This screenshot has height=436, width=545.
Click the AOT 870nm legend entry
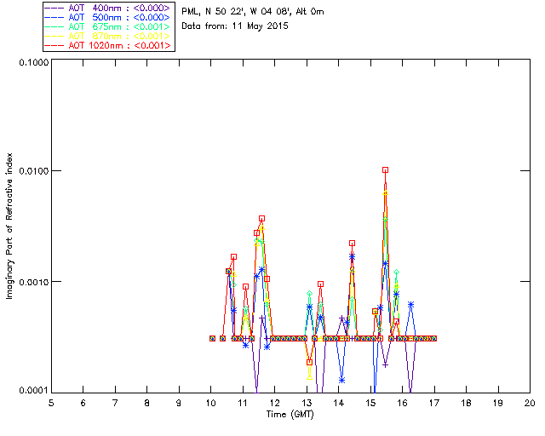pos(108,36)
